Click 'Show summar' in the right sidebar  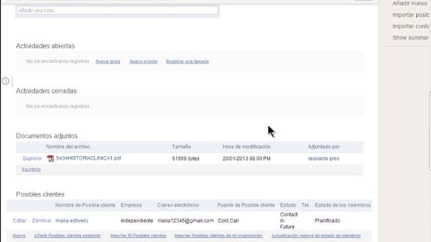click(x=411, y=38)
